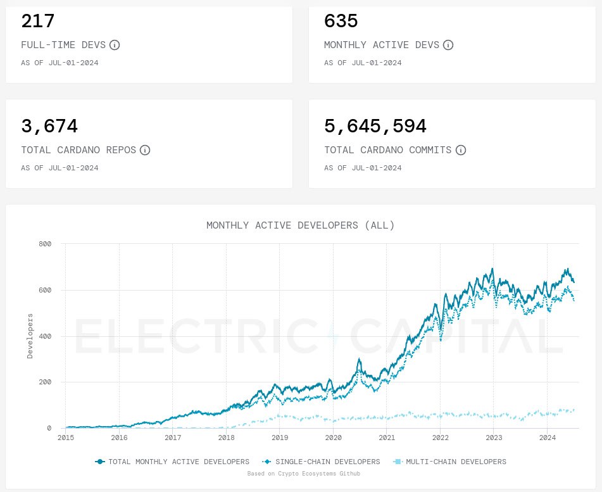Click info icon beside Full-Time Devs
This screenshot has height=492, width=602.
pos(115,45)
